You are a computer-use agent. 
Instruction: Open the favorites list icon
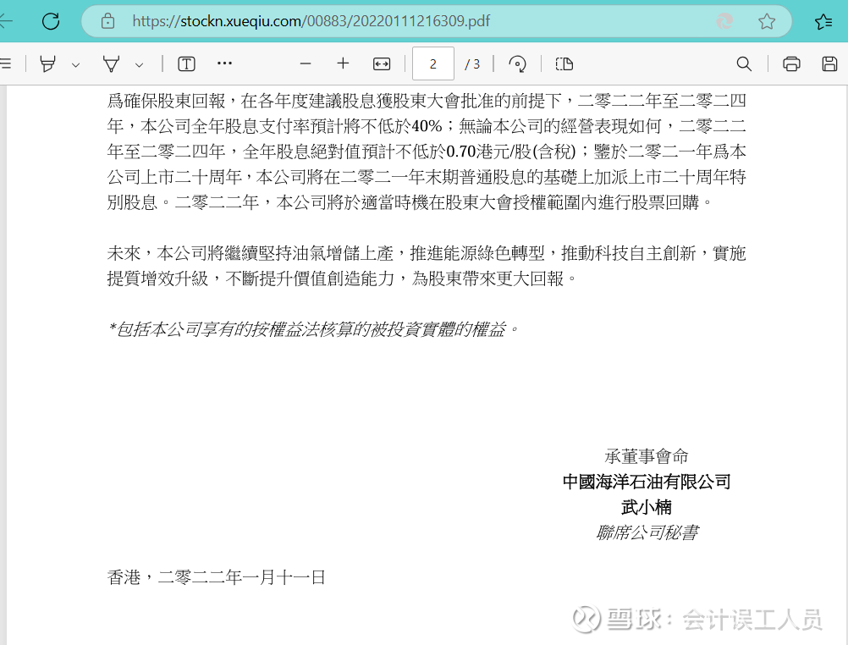tap(823, 21)
